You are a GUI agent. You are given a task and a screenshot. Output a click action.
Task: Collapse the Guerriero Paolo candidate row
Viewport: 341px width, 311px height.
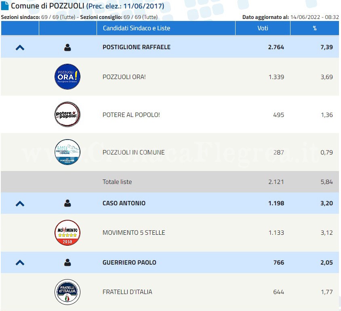pyautogui.click(x=20, y=263)
